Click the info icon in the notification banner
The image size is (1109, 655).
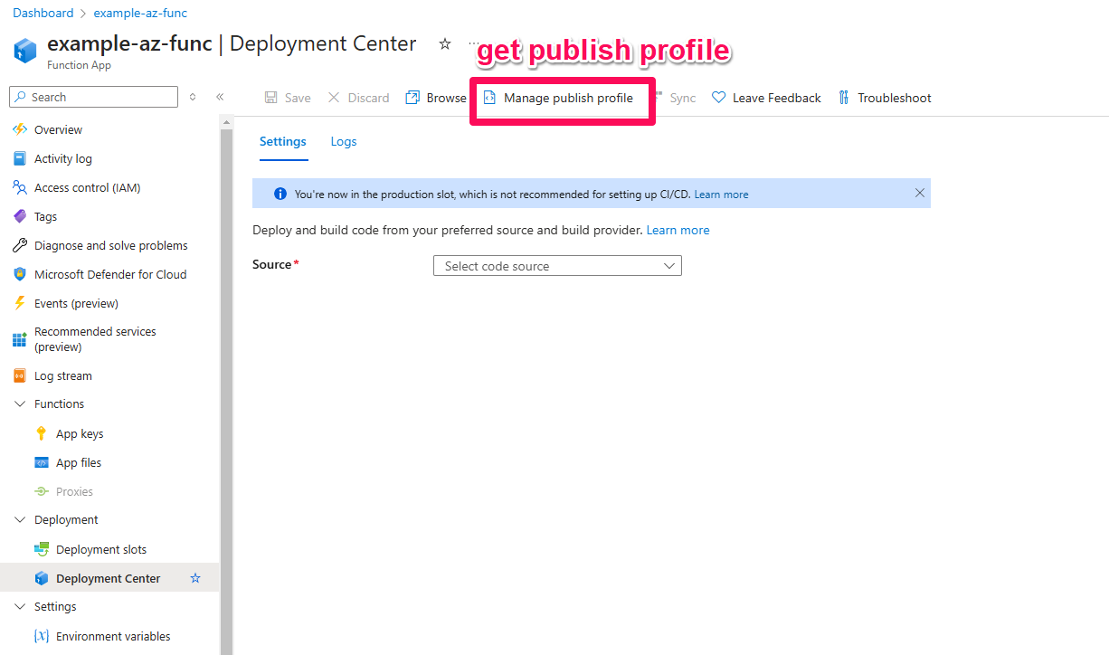point(280,194)
